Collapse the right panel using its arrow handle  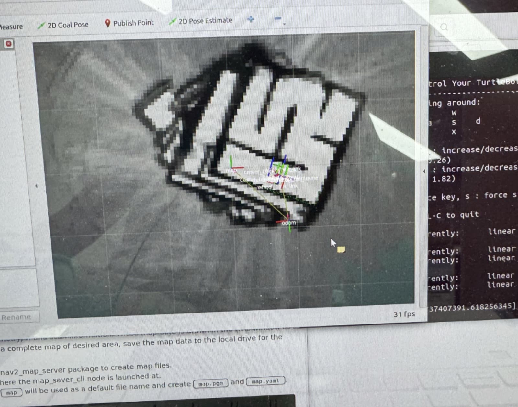(424, 171)
